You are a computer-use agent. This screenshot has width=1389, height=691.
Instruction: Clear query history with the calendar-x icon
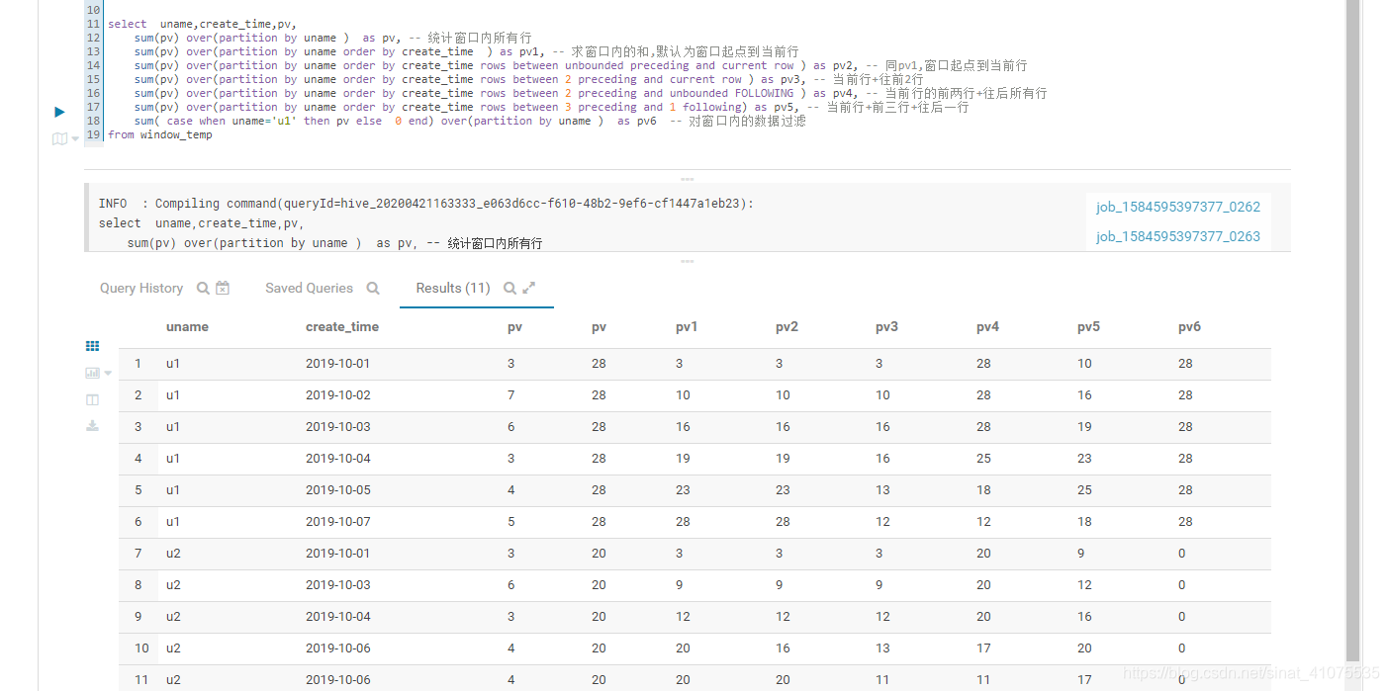[x=223, y=288]
